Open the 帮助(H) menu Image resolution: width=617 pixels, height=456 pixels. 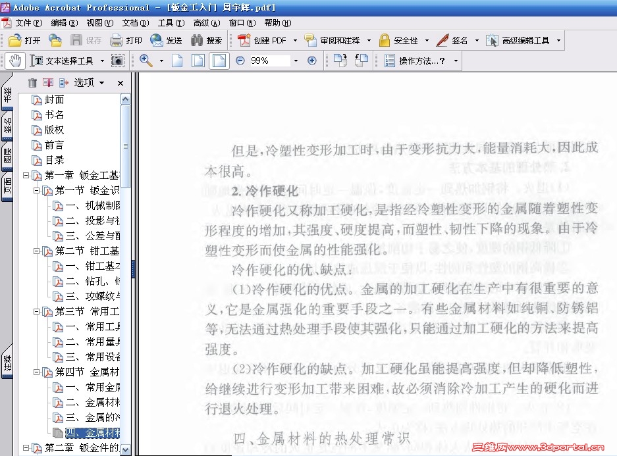pos(278,23)
